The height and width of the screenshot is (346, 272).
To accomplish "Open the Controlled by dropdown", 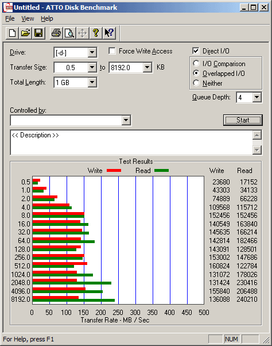I will click(x=126, y=120).
